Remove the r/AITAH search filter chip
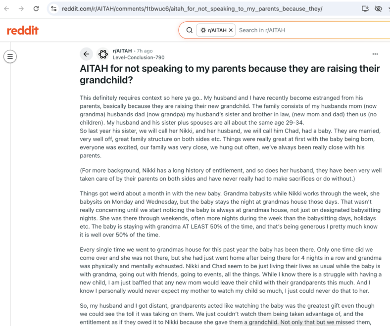Viewport: 390px width, 326px height. [x=231, y=30]
